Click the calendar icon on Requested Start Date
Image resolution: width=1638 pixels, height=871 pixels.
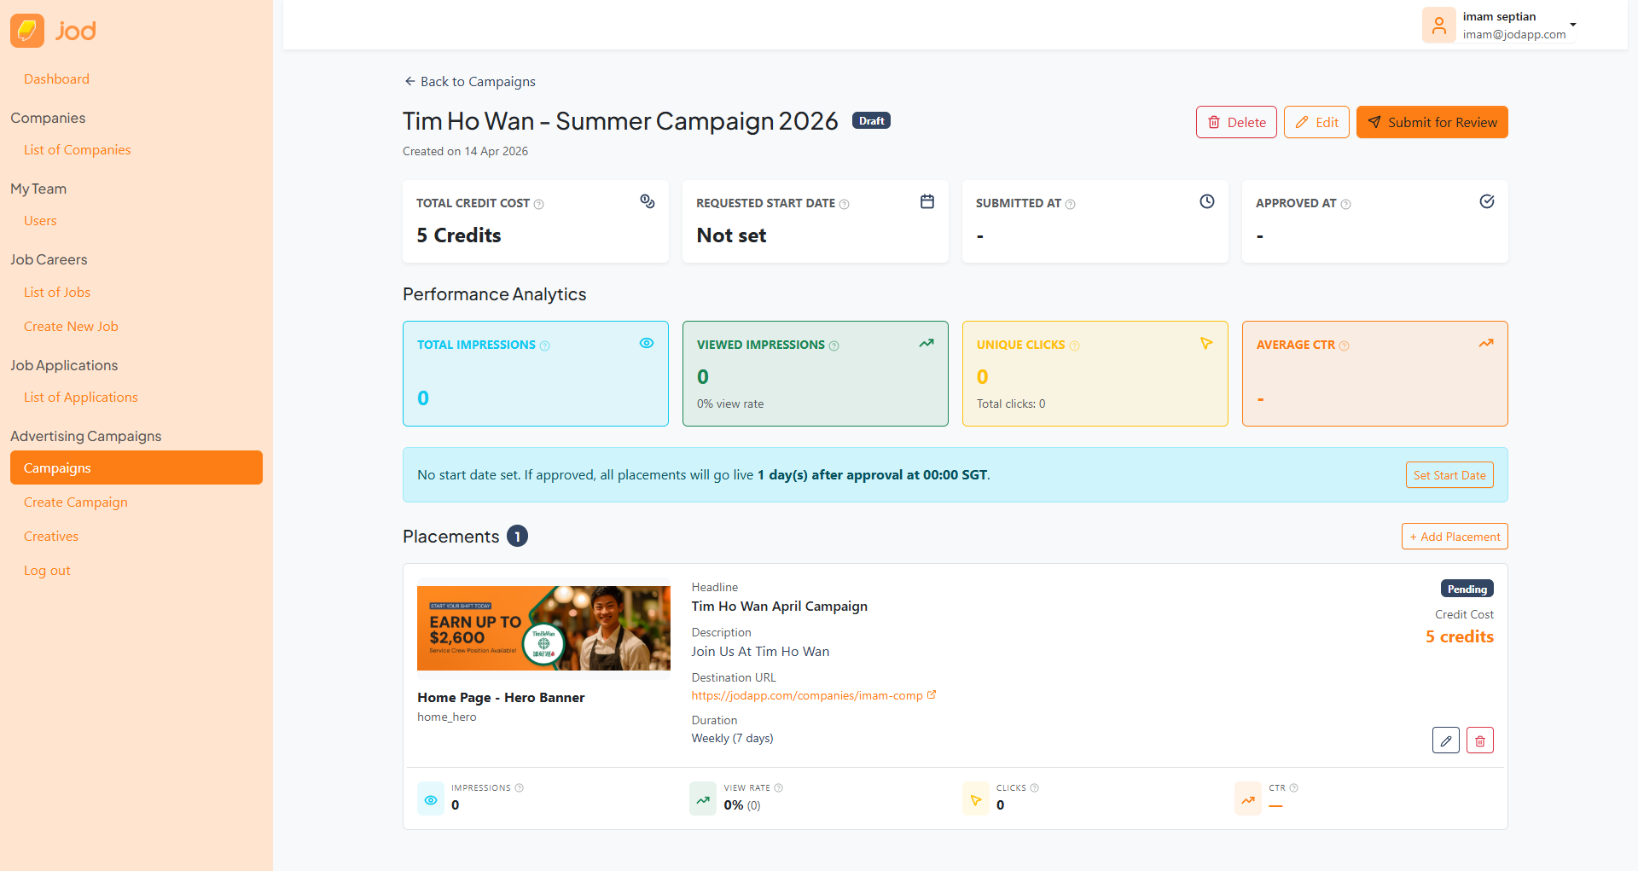coord(927,201)
